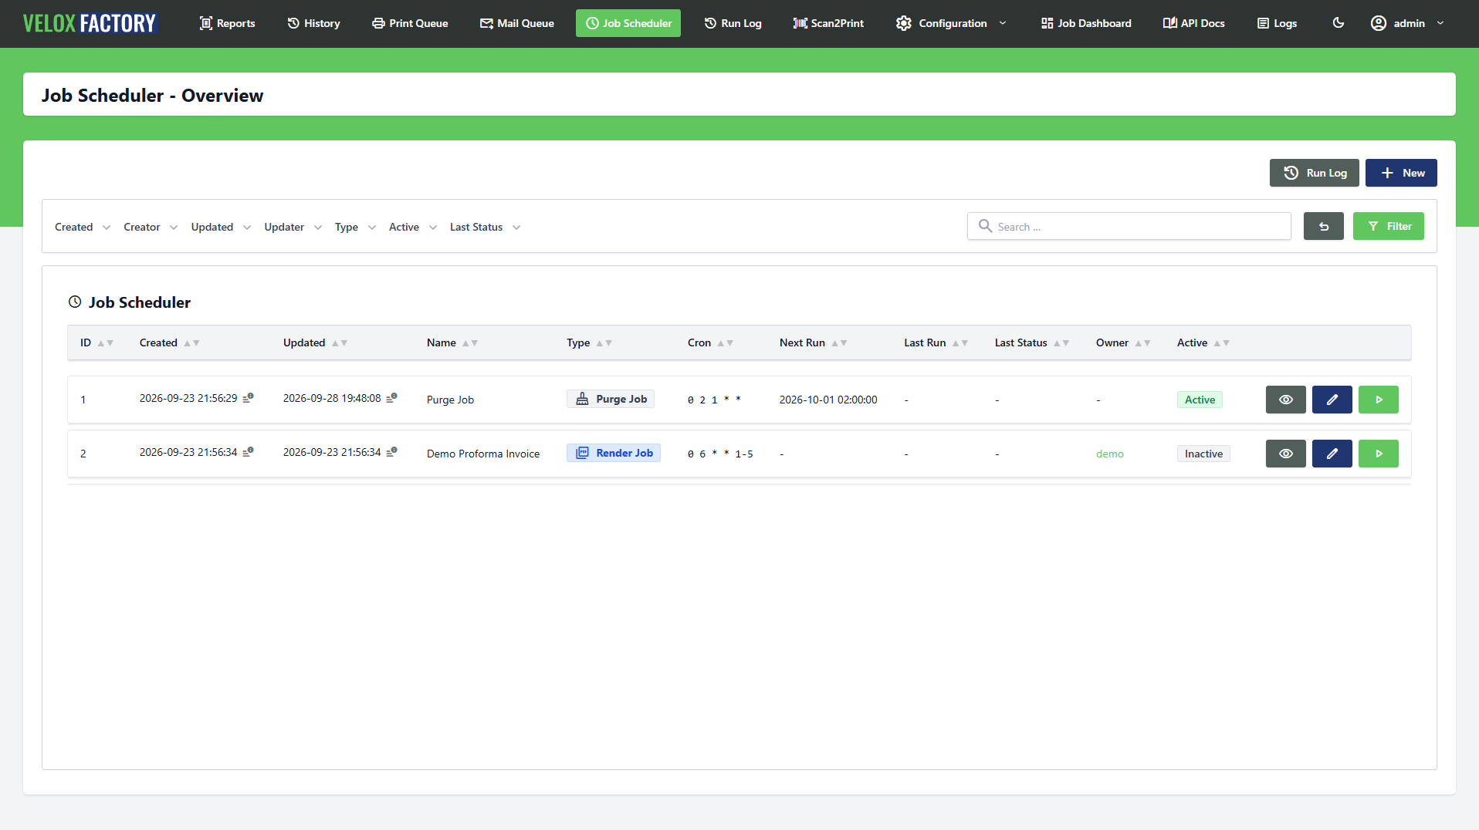Sort table by ID column
Image resolution: width=1479 pixels, height=830 pixels.
(96, 342)
